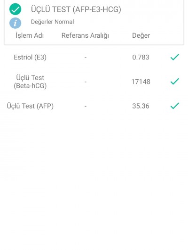Image resolution: width=188 pixels, height=250 pixels.
Task: Tap the Beta-hCG reference range dash
Action: pyautogui.click(x=86, y=82)
